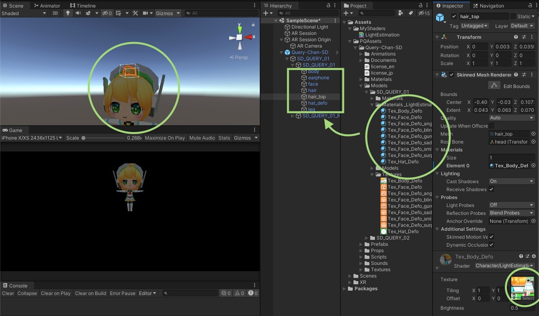Open Hierarchy panel three-dot menu
The width and height of the screenshot is (539, 316).
336,6
